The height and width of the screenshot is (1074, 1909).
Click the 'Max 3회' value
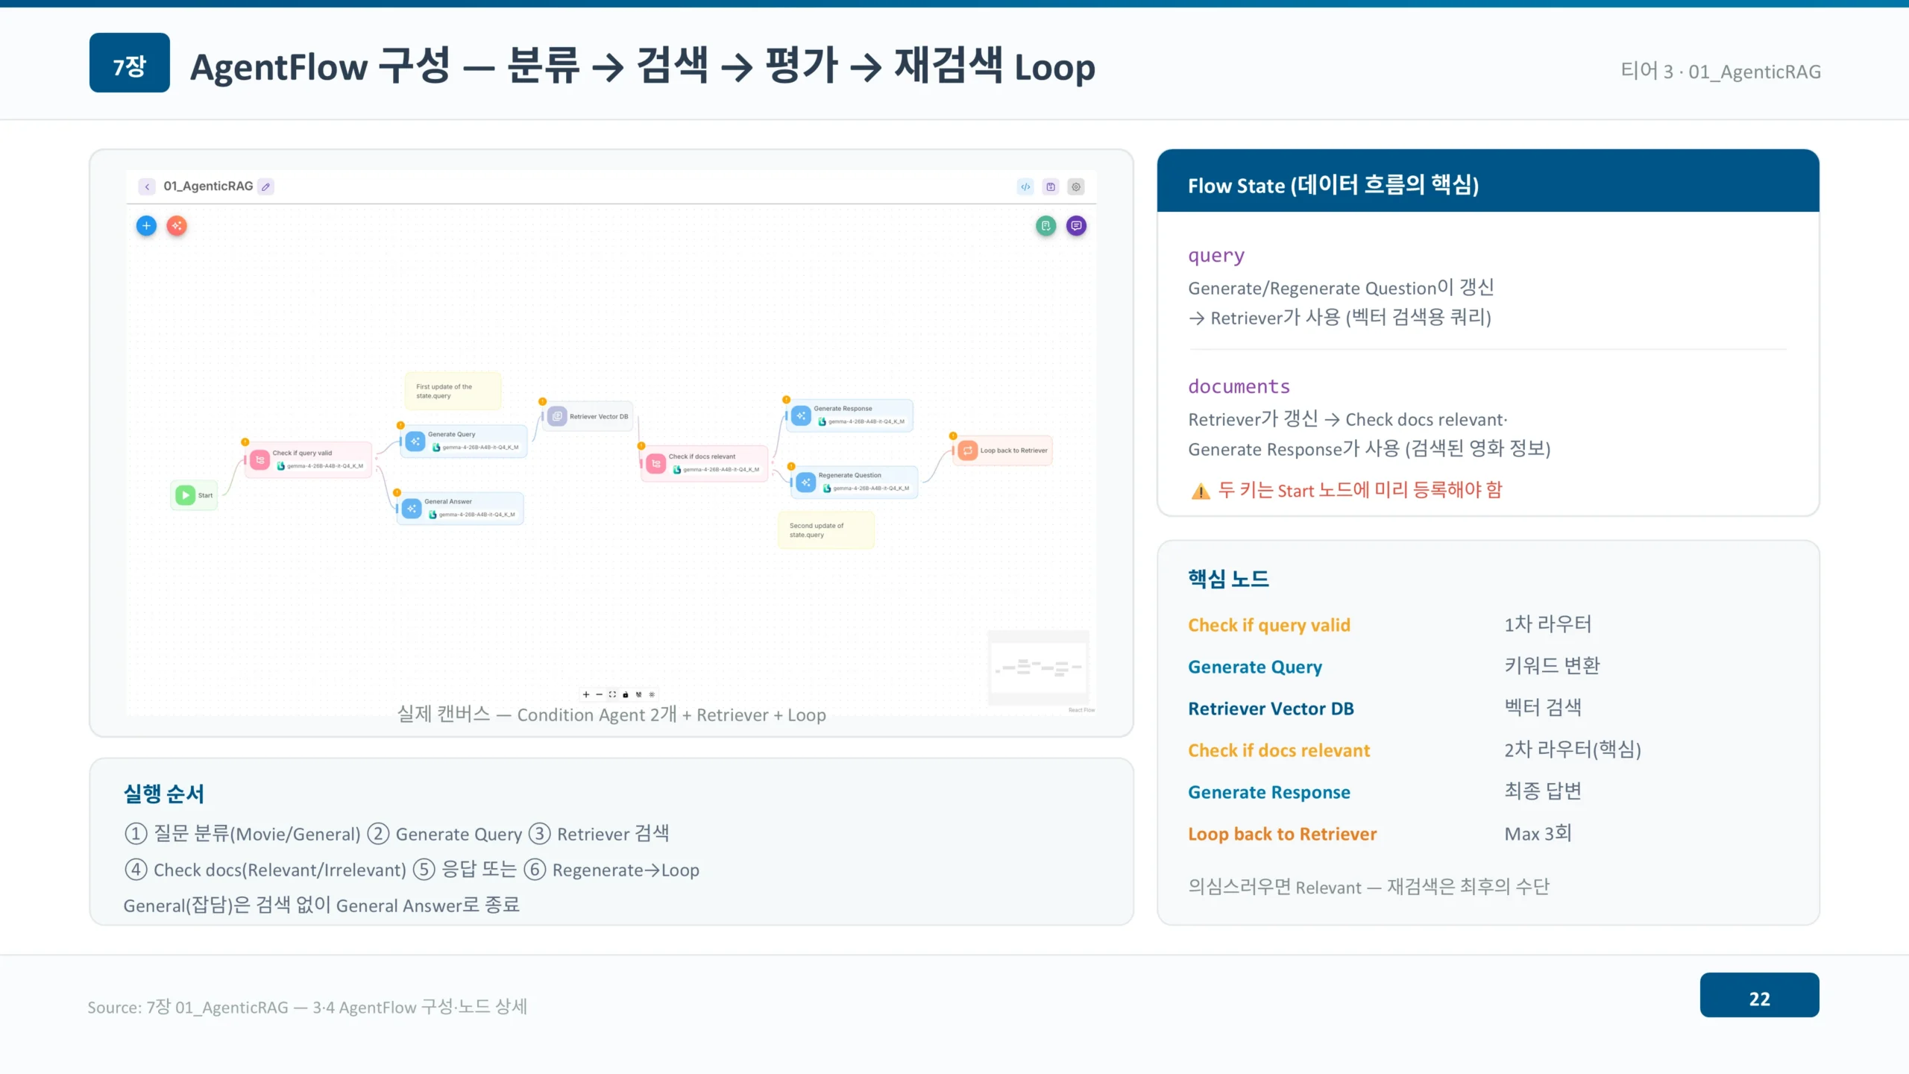[1538, 833]
